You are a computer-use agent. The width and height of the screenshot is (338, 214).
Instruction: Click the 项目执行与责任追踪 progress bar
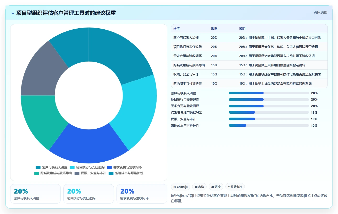(x=269, y=100)
